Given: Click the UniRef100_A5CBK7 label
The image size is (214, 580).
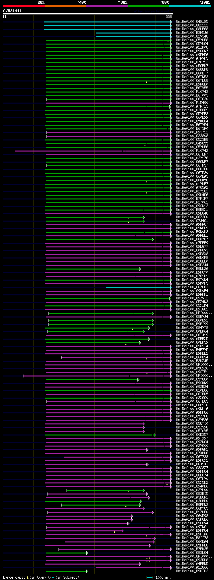Looking at the screenshot, I should 192,66.
